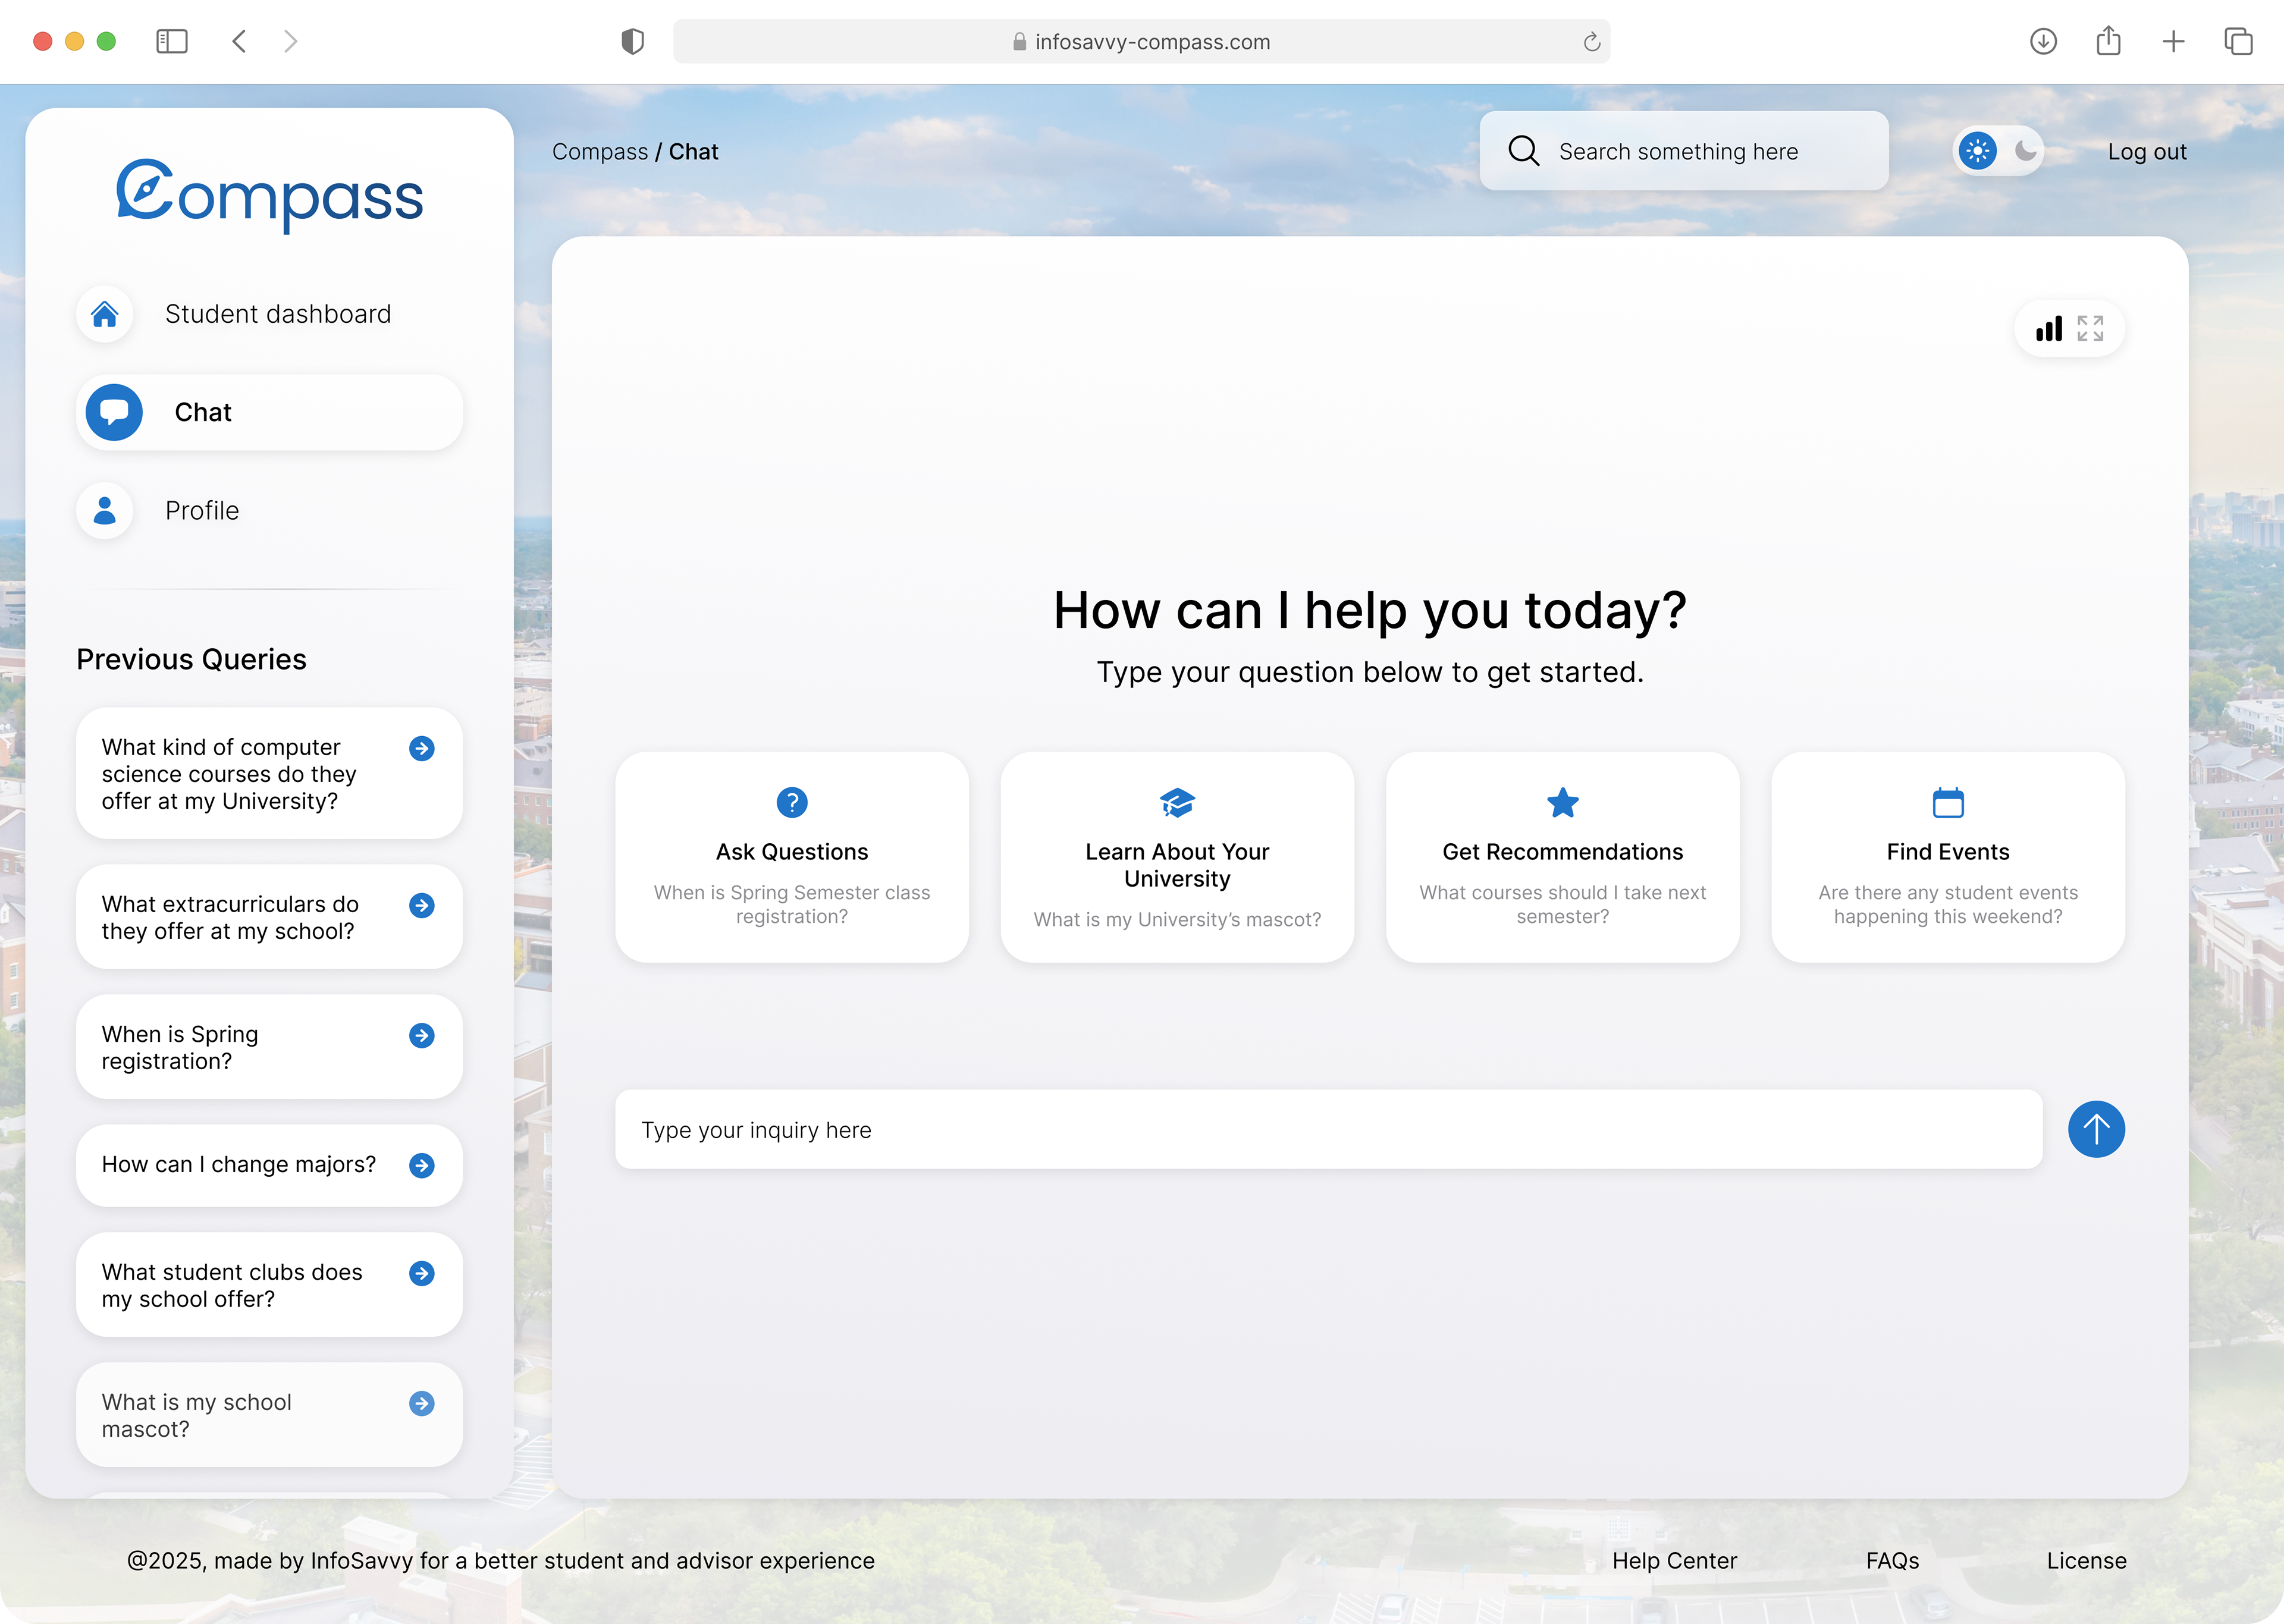Click Compass in the breadcrumb

(600, 151)
